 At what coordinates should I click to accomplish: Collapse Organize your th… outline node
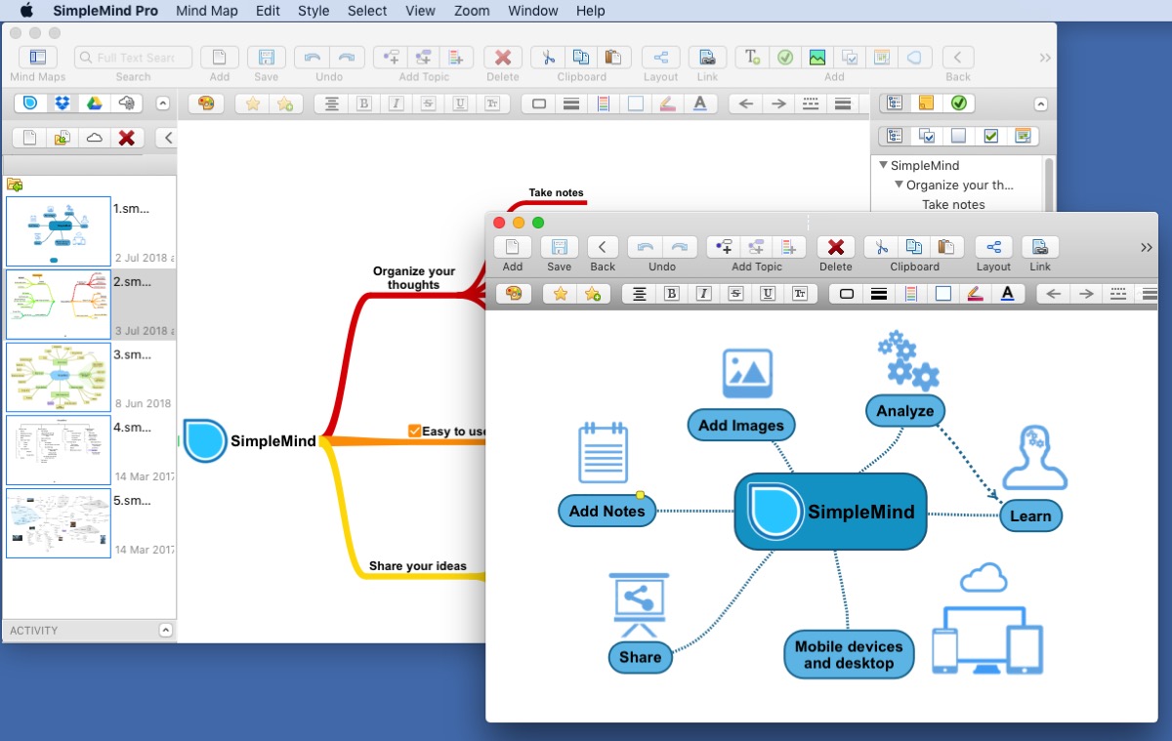[899, 185]
